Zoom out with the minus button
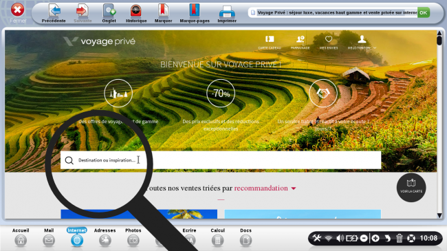 coord(364,238)
